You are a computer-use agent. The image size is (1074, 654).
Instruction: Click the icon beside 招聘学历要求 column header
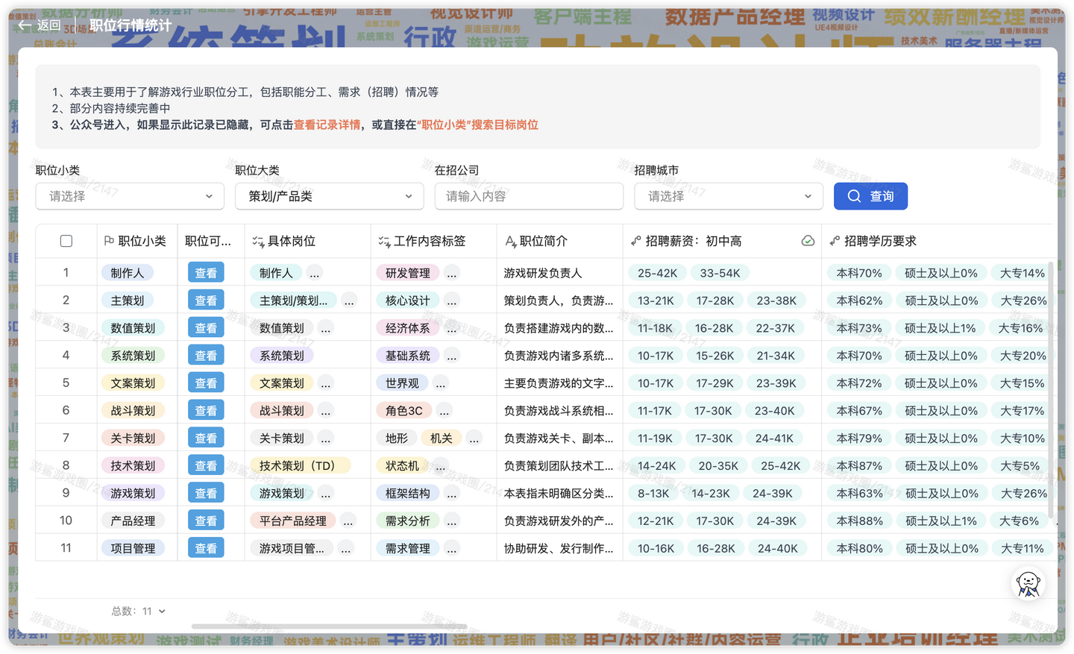click(x=835, y=241)
